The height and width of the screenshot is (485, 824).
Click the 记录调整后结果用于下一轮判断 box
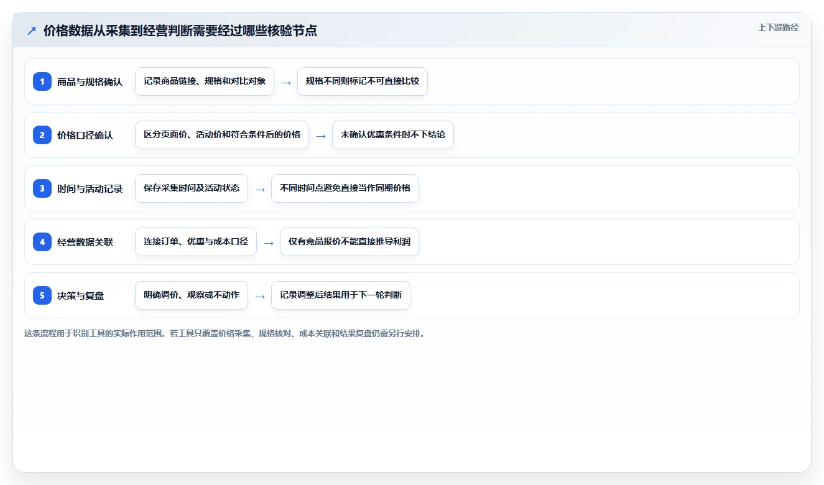coord(341,295)
